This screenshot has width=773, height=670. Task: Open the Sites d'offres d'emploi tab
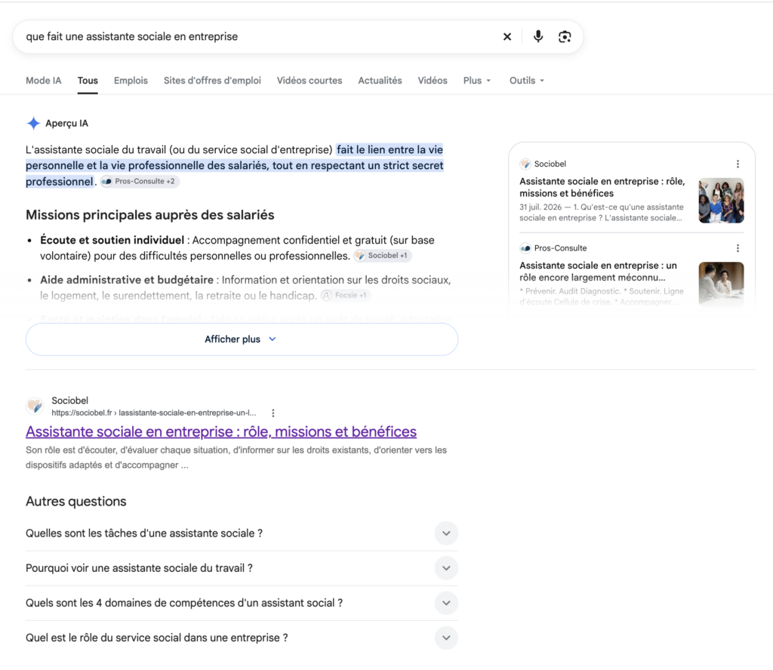pos(212,80)
